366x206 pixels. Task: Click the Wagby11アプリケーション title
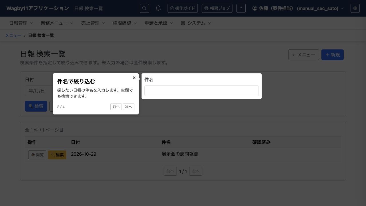point(37,8)
